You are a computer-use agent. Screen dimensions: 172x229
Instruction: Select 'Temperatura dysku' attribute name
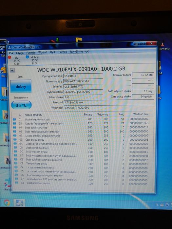coord(37,164)
